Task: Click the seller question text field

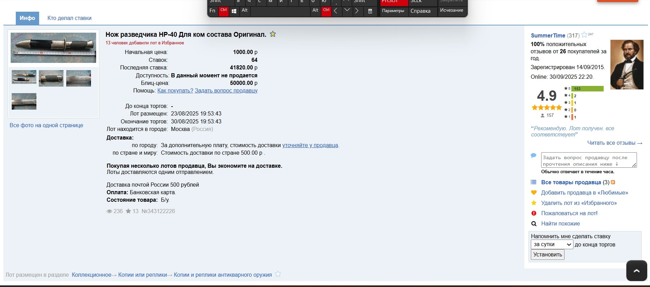Action: click(589, 161)
